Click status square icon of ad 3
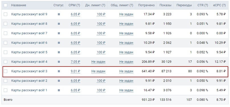The height and width of the screenshot is (107, 230). [x=59, y=71]
